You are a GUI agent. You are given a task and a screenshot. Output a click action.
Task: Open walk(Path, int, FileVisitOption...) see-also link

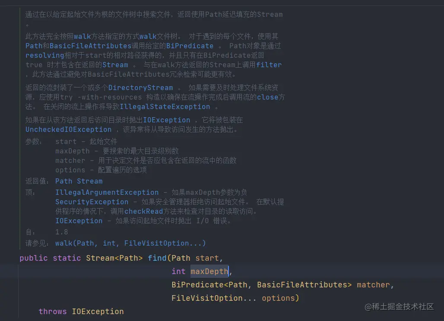pyautogui.click(x=130, y=243)
